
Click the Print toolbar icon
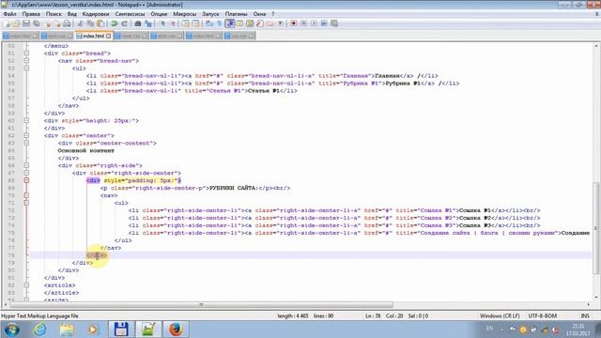pos(67,23)
